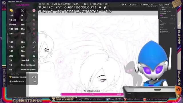Click the YouTube icon in bottom bar
Image resolution: width=183 pixels, height=103 pixels.
coord(144,100)
